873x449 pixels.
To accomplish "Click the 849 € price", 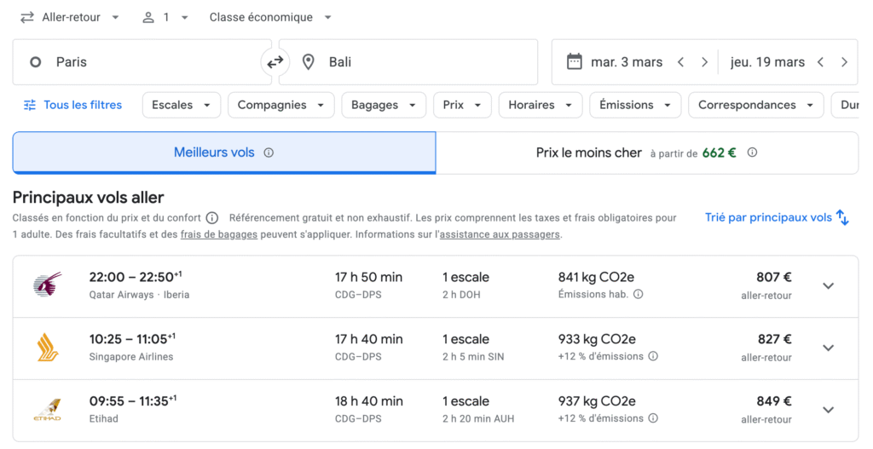I will [774, 401].
